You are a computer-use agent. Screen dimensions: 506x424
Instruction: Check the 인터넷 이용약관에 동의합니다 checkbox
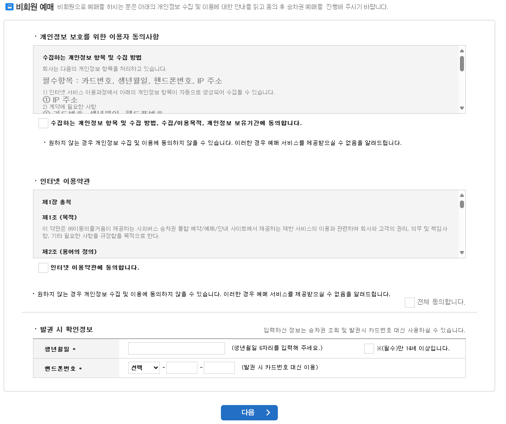43,267
